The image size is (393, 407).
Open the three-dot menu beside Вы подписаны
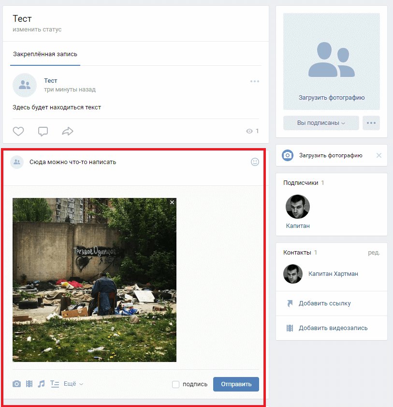tap(371, 123)
